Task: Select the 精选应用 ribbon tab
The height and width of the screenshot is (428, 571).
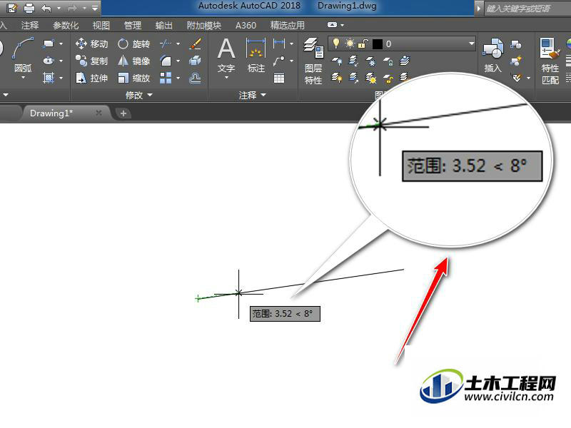Action: (288, 26)
